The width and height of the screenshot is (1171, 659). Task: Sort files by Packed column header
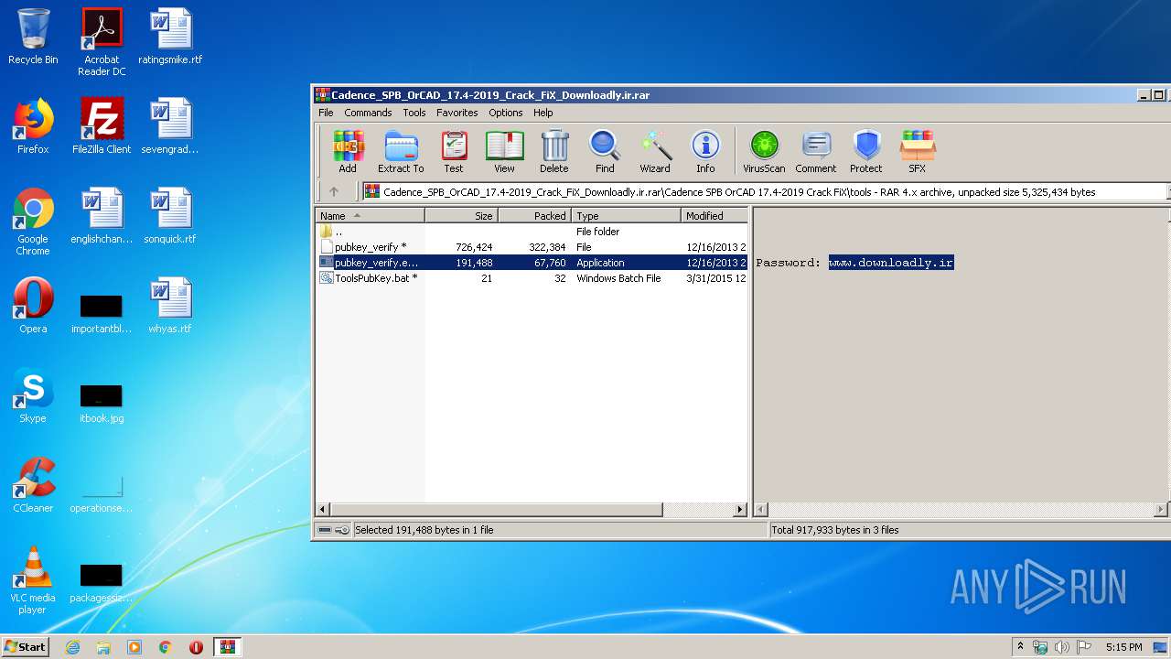[x=534, y=216]
